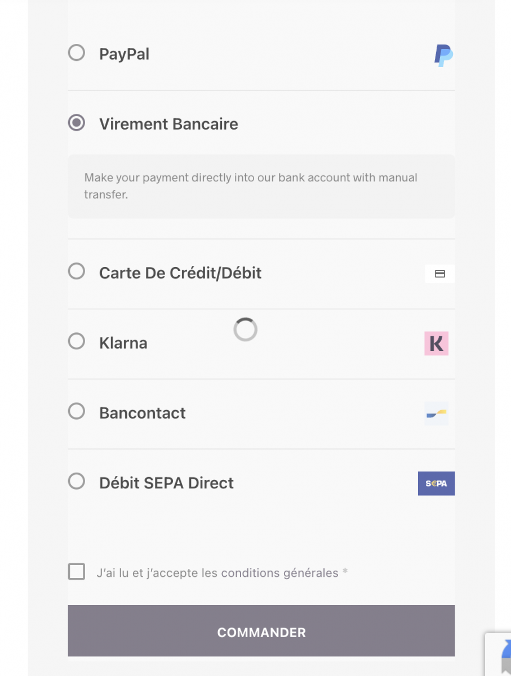
Task: Tick the conditions générales checkbox
Action: [x=77, y=572]
